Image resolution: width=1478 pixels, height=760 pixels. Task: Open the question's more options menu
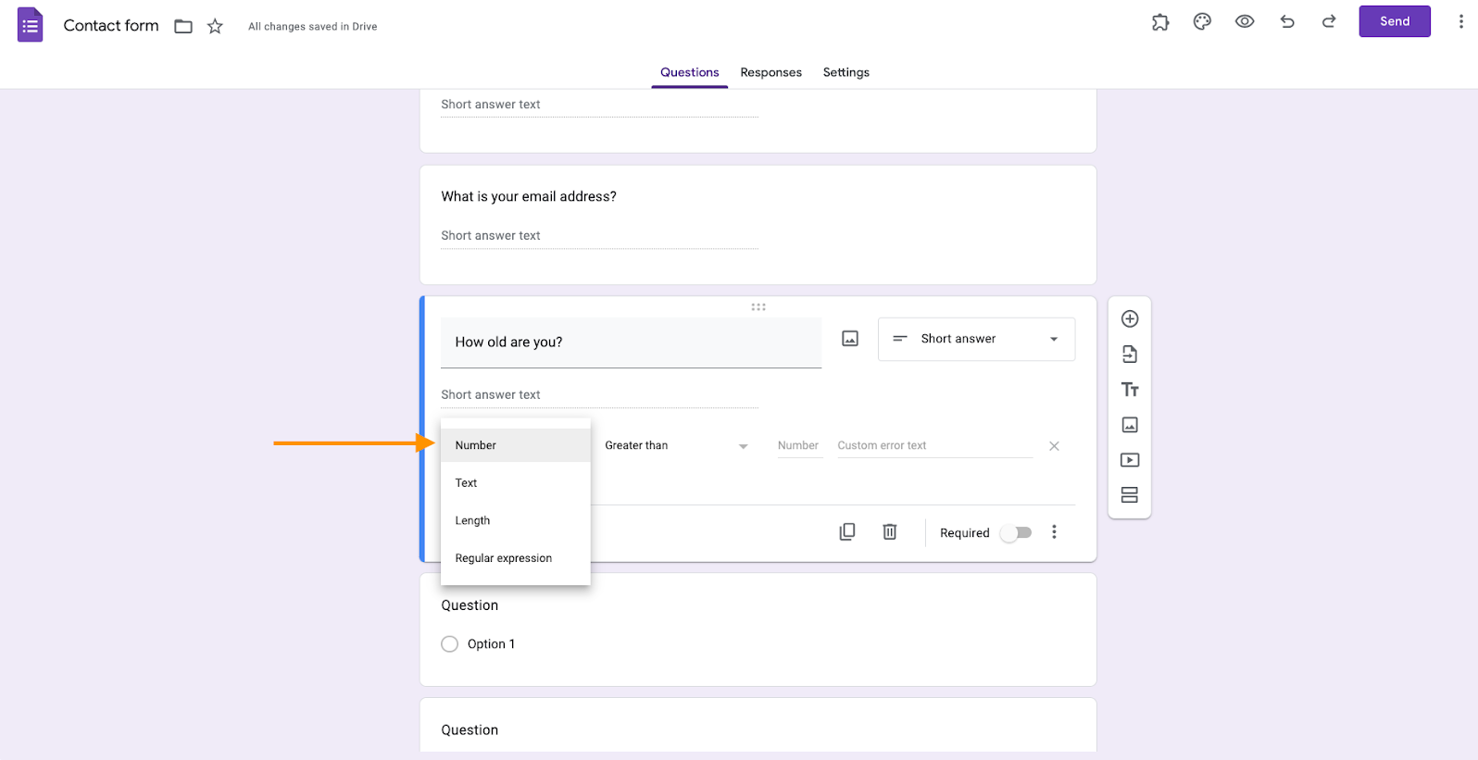tap(1054, 532)
